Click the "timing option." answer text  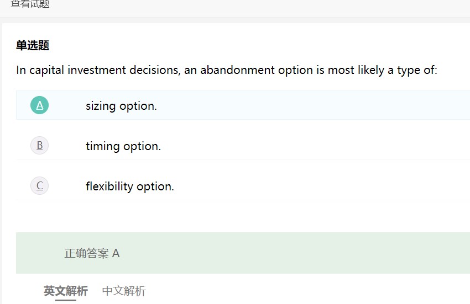[x=123, y=146]
